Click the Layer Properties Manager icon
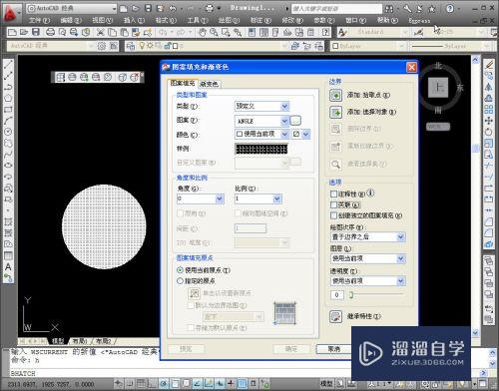This screenshot has width=499, height=391. click(x=131, y=46)
